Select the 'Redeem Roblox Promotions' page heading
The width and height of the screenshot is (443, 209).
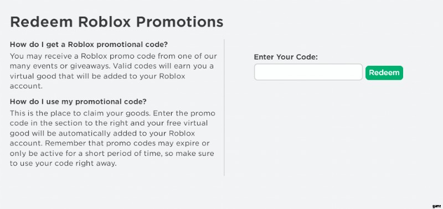tap(117, 22)
